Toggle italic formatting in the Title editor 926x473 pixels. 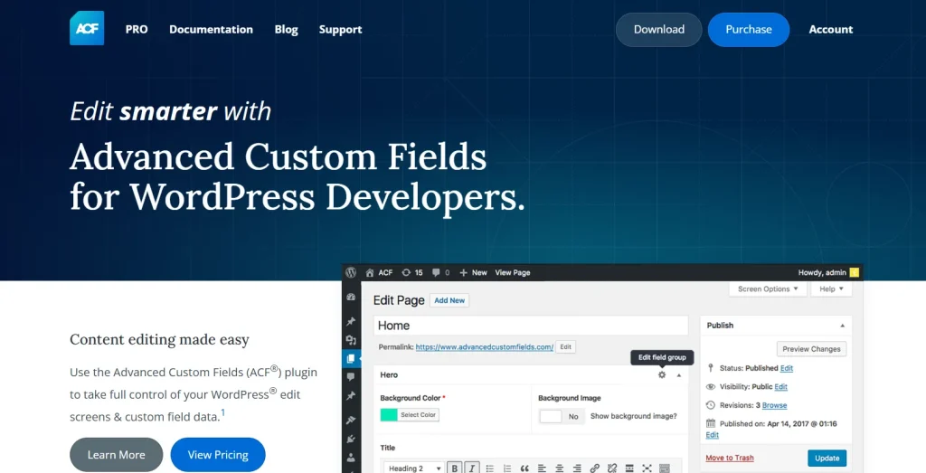[472, 468]
